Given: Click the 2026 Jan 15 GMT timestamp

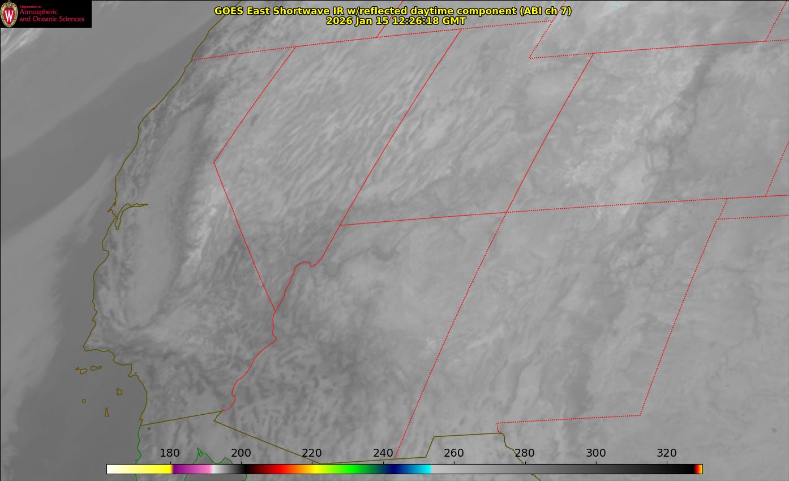Looking at the screenshot, I should pos(396,21).
